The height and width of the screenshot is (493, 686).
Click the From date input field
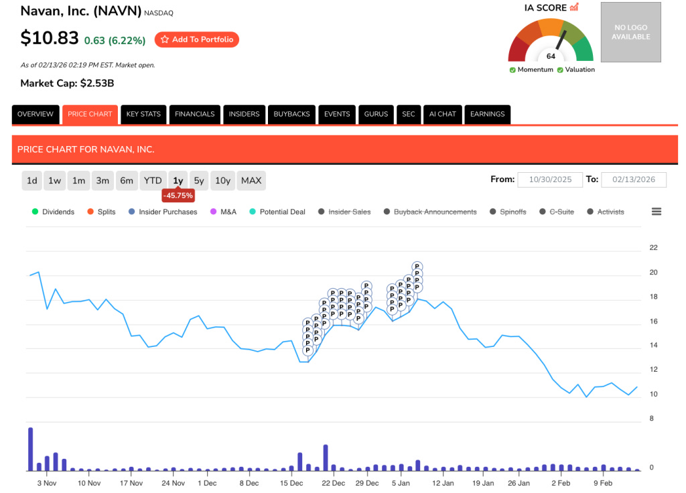(550, 180)
